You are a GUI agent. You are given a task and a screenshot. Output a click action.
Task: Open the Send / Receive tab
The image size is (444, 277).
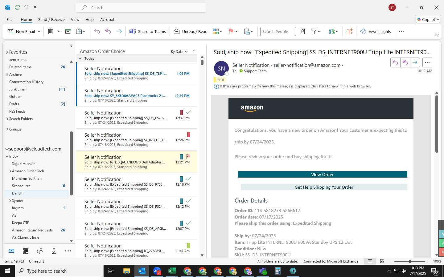pos(51,19)
